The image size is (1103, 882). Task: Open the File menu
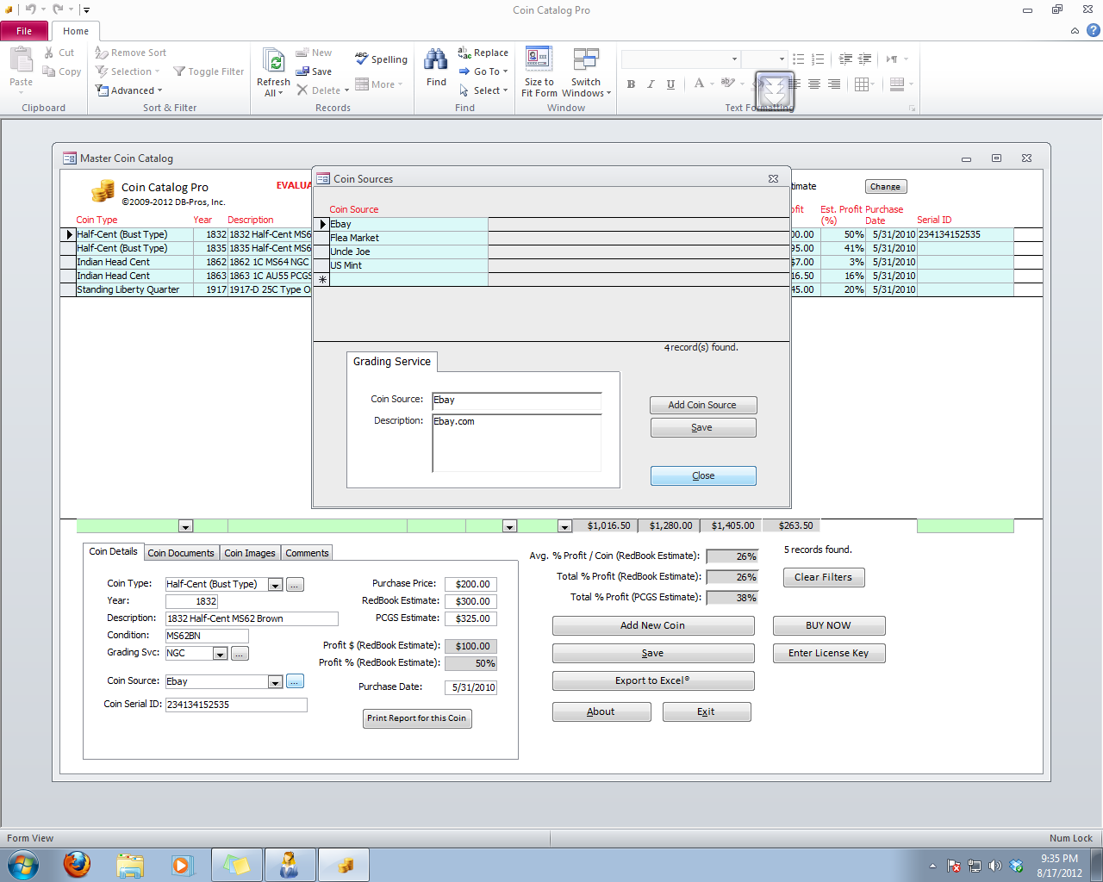[x=24, y=30]
